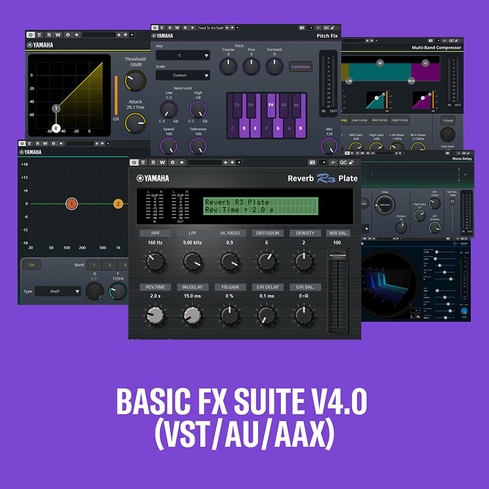Screen dimensions: 489x489
Task: Click bypass icon in compressor plugin toolbar
Action: pos(39,35)
